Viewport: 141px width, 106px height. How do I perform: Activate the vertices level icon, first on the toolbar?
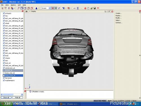click(x=2, y=8)
